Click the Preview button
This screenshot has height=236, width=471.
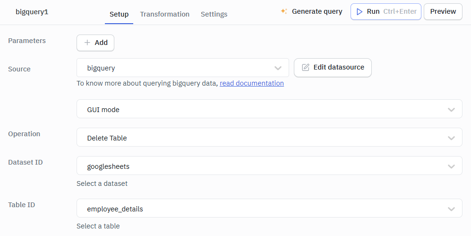point(443,12)
